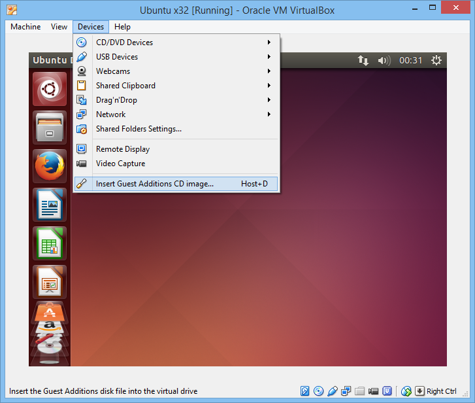This screenshot has height=403, width=475.
Task: Open USB Devices submenu
Action: click(x=176, y=57)
